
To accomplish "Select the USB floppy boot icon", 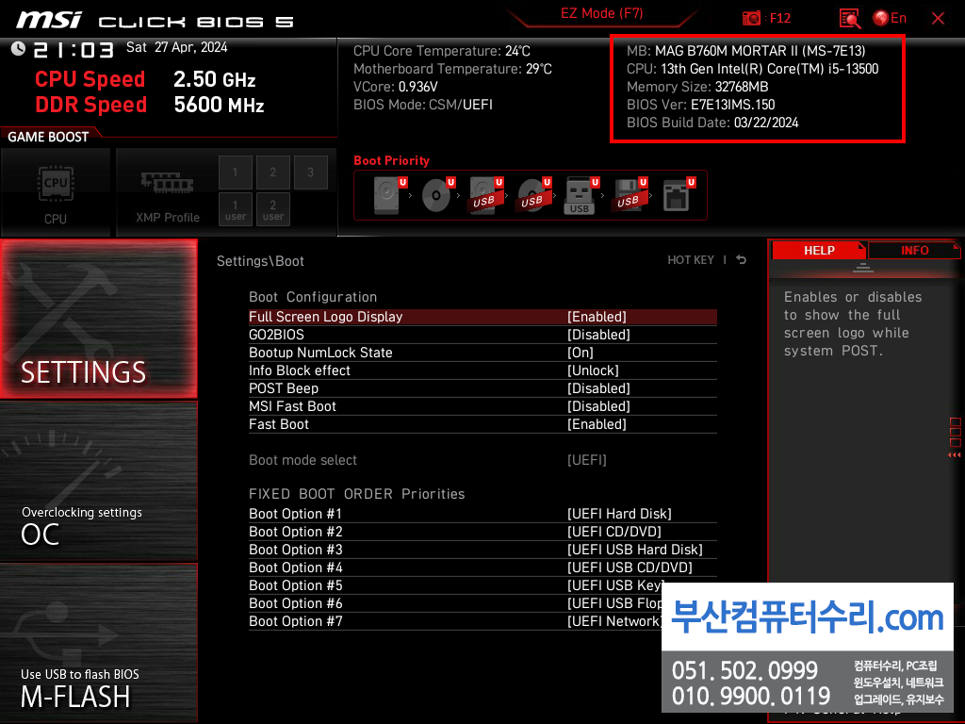I will pos(629,195).
